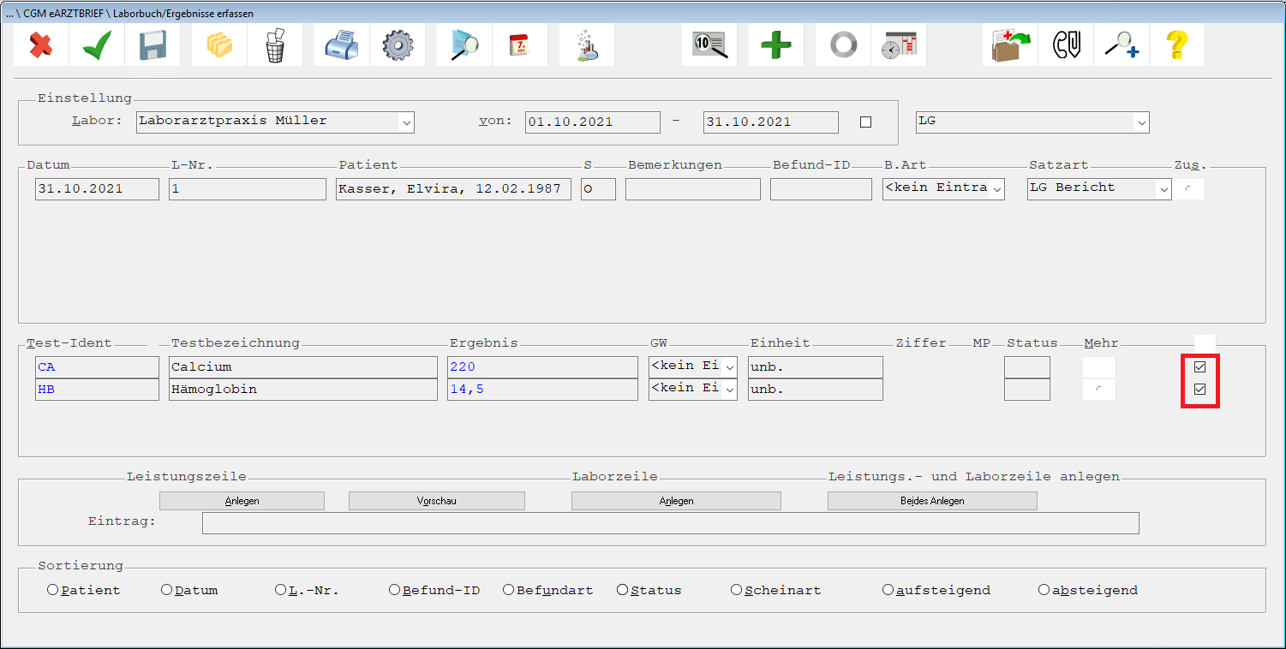This screenshot has height=649, width=1286.
Task: Click the laboratory flask icon
Action: (587, 45)
